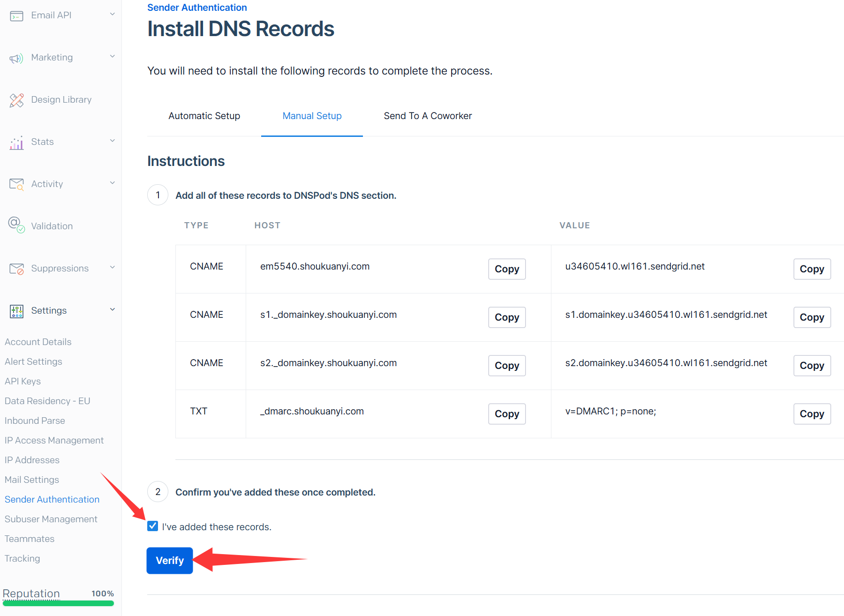844x616 pixels.
Task: Click the Activity envelope icon
Action: point(16,184)
